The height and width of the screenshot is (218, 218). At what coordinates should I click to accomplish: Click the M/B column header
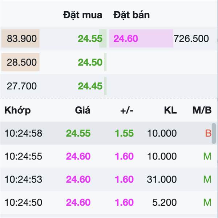click(202, 110)
